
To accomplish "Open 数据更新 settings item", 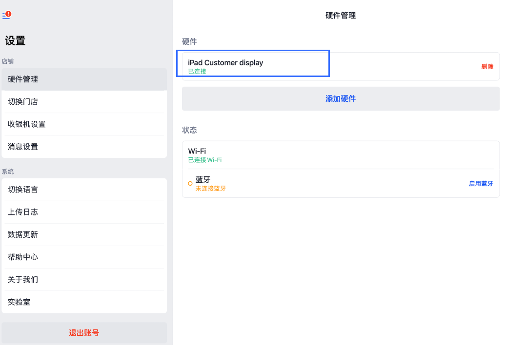I will click(x=84, y=234).
